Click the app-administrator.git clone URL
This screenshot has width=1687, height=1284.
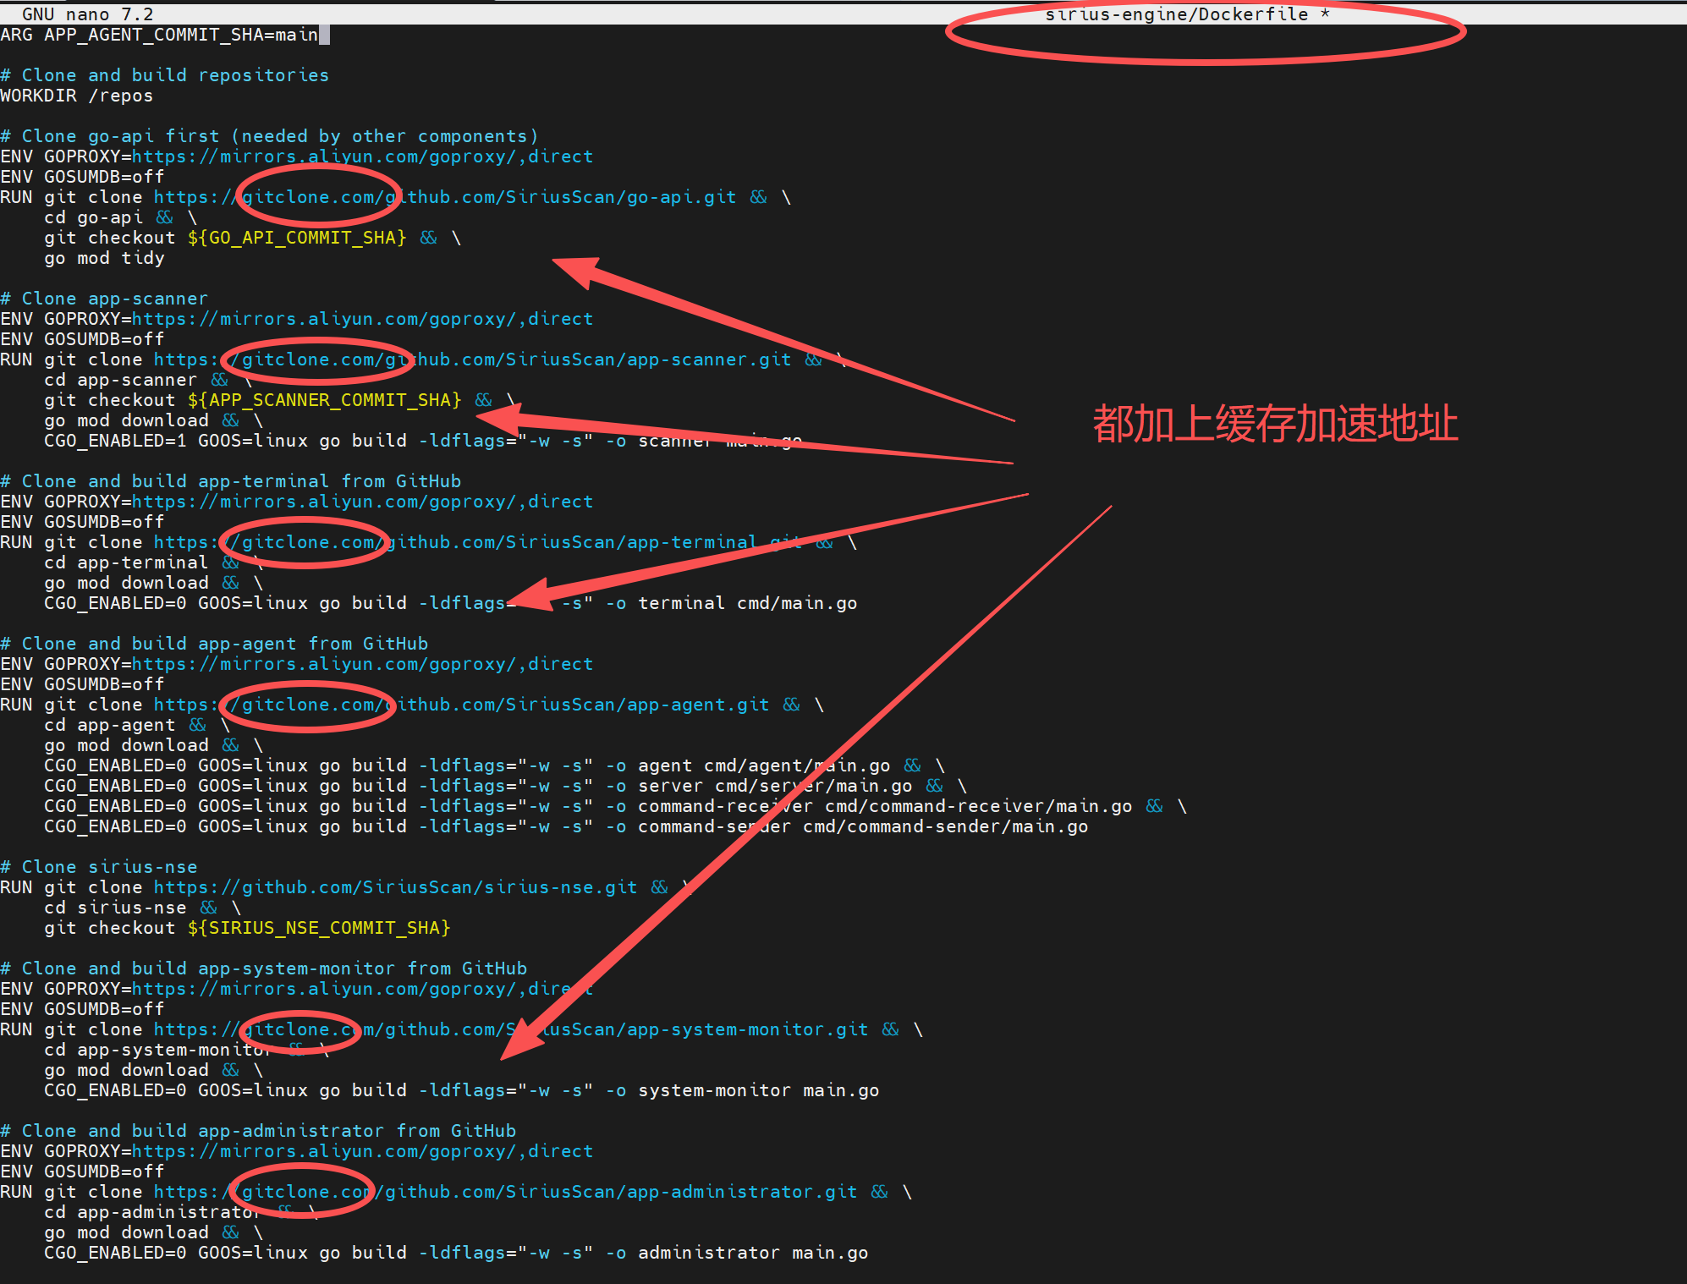click(x=505, y=1192)
